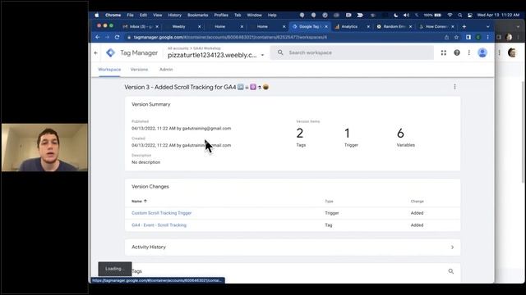Click the Type column header
Image resolution: width=526 pixels, height=295 pixels.
(329, 202)
